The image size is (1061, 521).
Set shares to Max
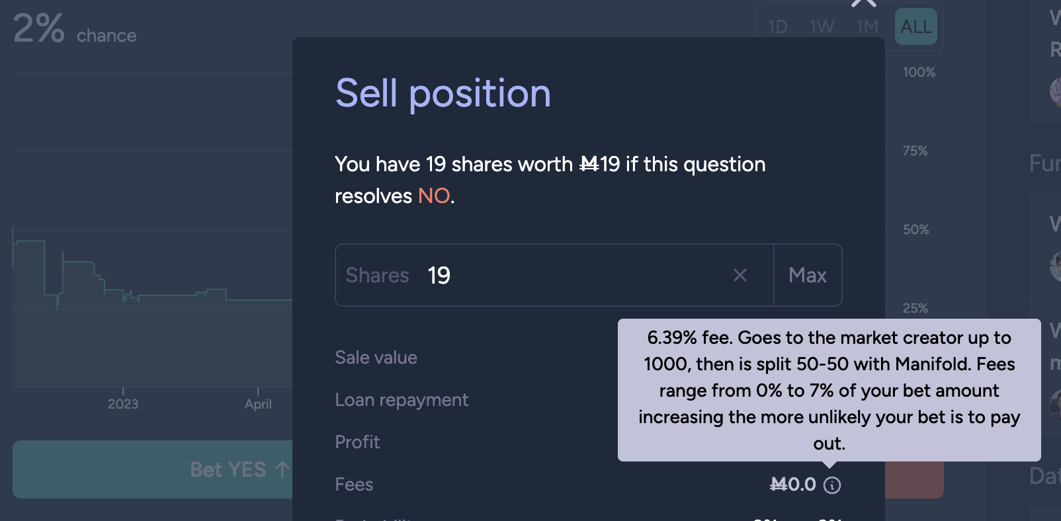tap(808, 275)
